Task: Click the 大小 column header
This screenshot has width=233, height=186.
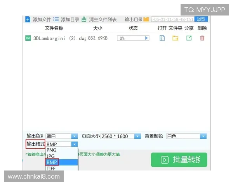Action: click(97, 28)
